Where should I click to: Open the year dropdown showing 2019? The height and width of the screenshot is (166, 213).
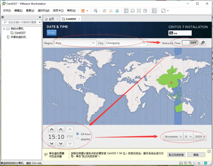click(x=200, y=136)
